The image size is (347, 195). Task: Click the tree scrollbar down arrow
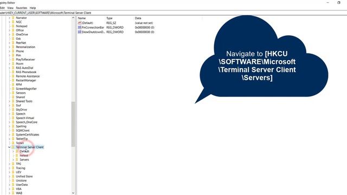click(73, 193)
